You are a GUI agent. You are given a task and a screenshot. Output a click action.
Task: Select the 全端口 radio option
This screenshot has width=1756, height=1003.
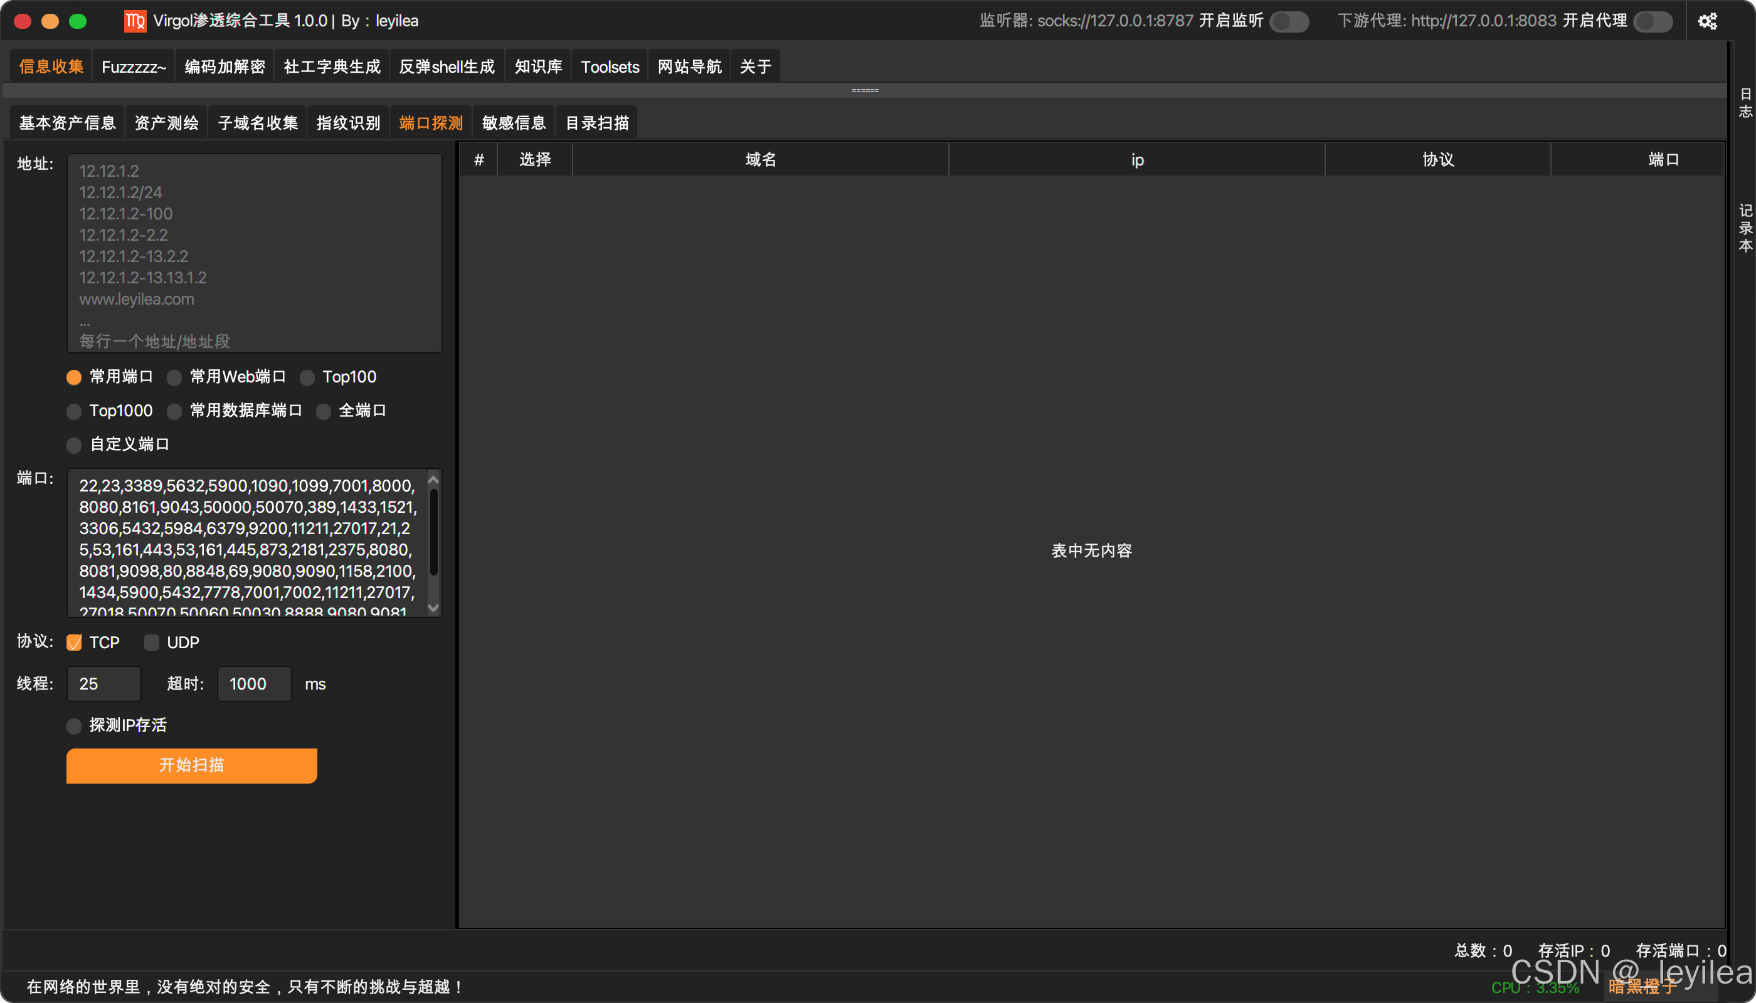point(323,411)
